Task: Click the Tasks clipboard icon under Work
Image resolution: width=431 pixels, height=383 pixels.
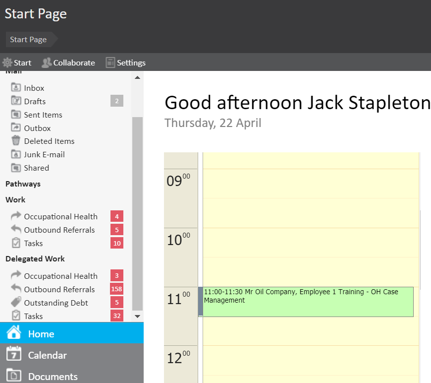Action: tap(16, 243)
